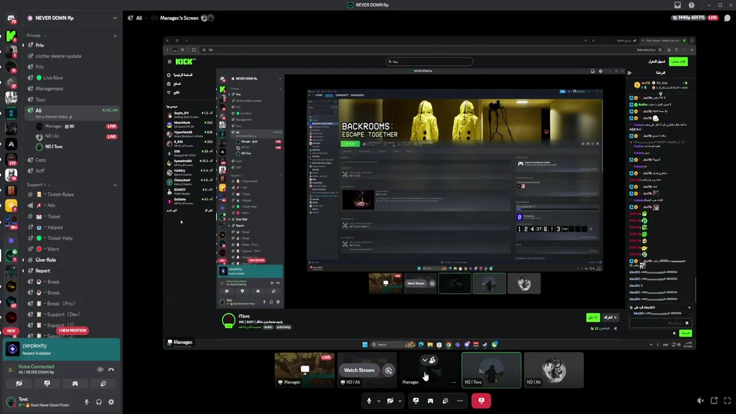This screenshot has width=736, height=414.
Task: Disconnect from the voice channel
Action: click(111, 370)
